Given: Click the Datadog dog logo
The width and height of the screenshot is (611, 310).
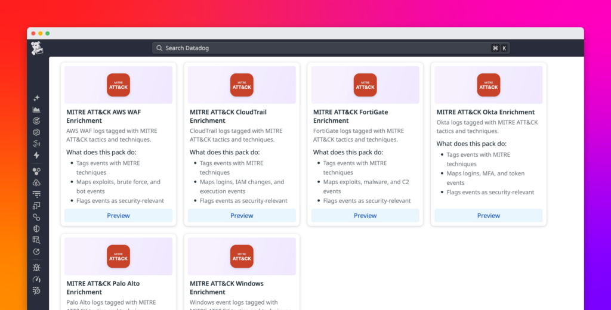Looking at the screenshot, I should coord(37,48).
